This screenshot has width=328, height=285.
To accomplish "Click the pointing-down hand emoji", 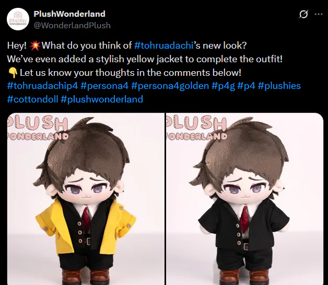I will (13, 73).
